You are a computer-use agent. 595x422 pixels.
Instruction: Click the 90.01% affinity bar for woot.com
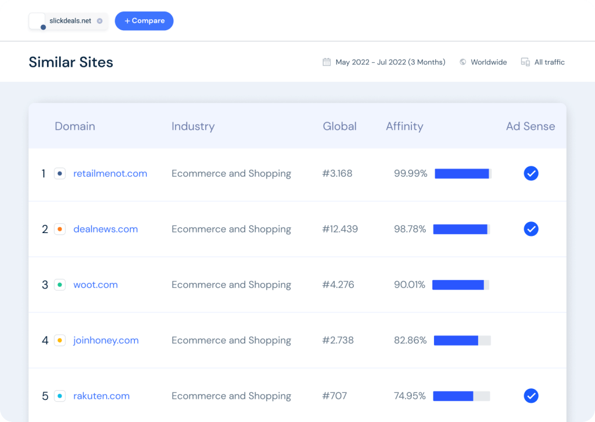pyautogui.click(x=461, y=285)
